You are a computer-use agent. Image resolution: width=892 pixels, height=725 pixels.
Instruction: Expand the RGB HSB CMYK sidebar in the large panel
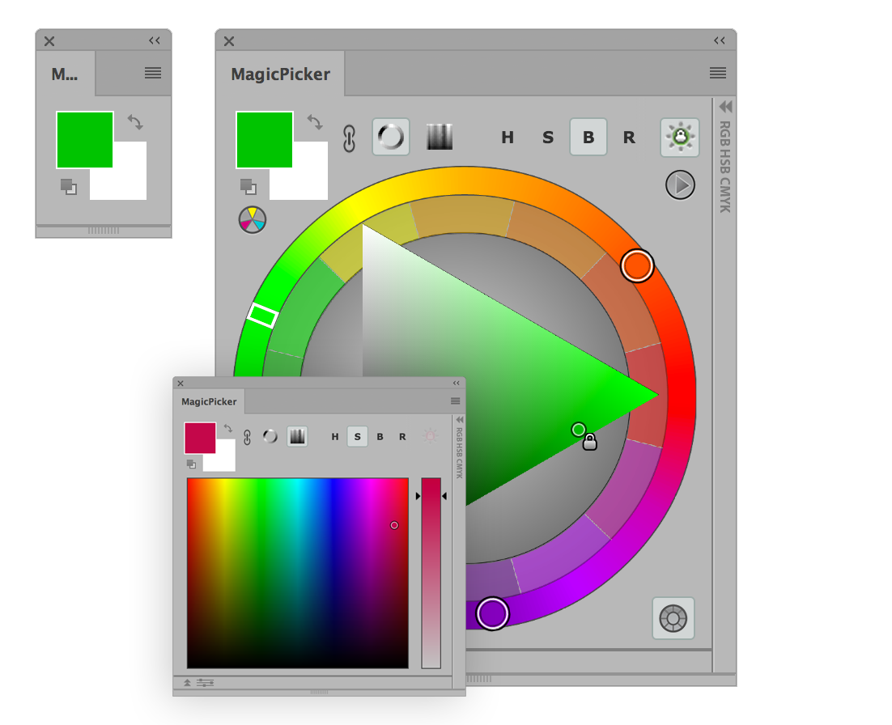click(x=725, y=107)
